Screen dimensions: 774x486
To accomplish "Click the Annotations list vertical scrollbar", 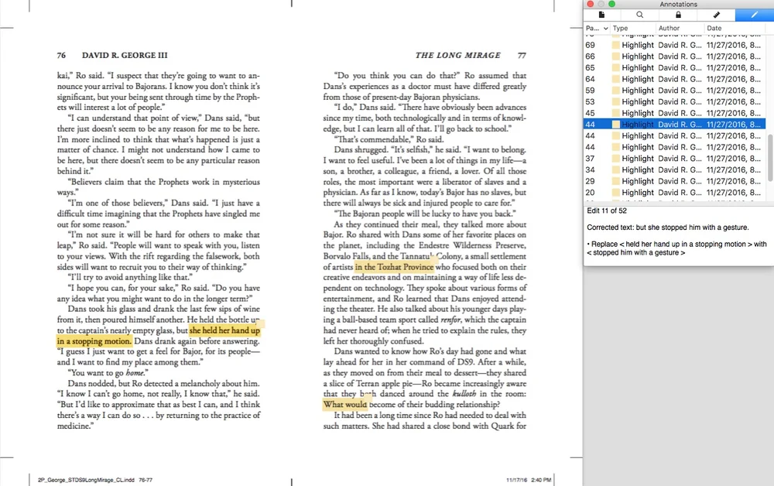I will coord(770,158).
